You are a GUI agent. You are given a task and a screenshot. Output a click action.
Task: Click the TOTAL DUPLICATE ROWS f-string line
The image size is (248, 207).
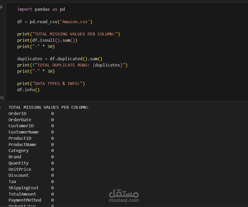(72, 65)
